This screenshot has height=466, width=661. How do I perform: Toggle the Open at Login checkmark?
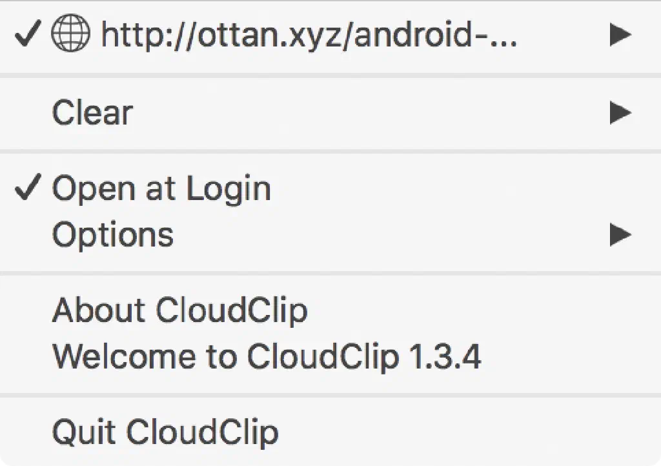[x=28, y=188]
